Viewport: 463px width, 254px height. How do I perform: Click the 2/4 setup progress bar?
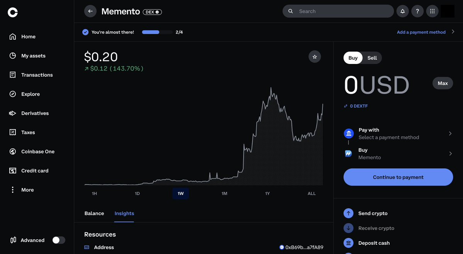(x=157, y=32)
